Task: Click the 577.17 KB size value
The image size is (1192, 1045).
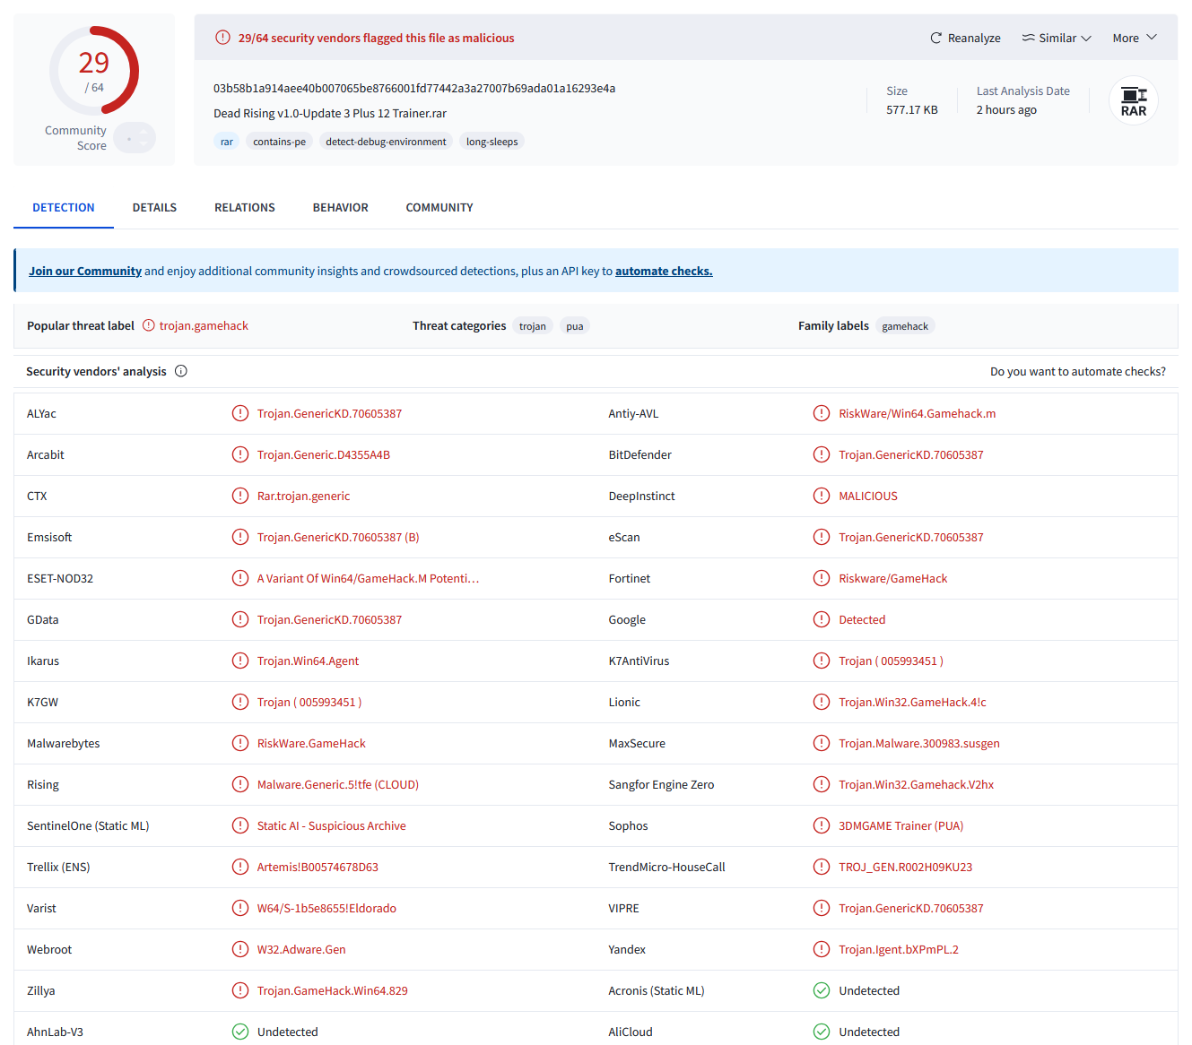Action: tap(912, 109)
